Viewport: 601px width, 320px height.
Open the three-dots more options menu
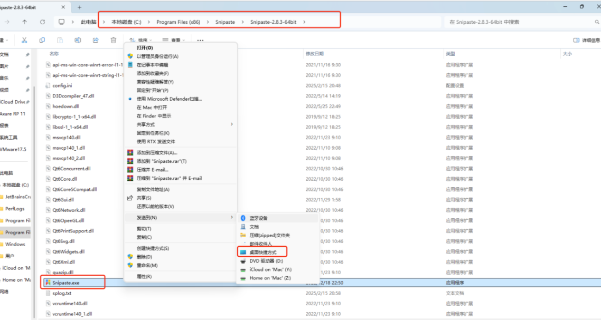[x=200, y=40]
